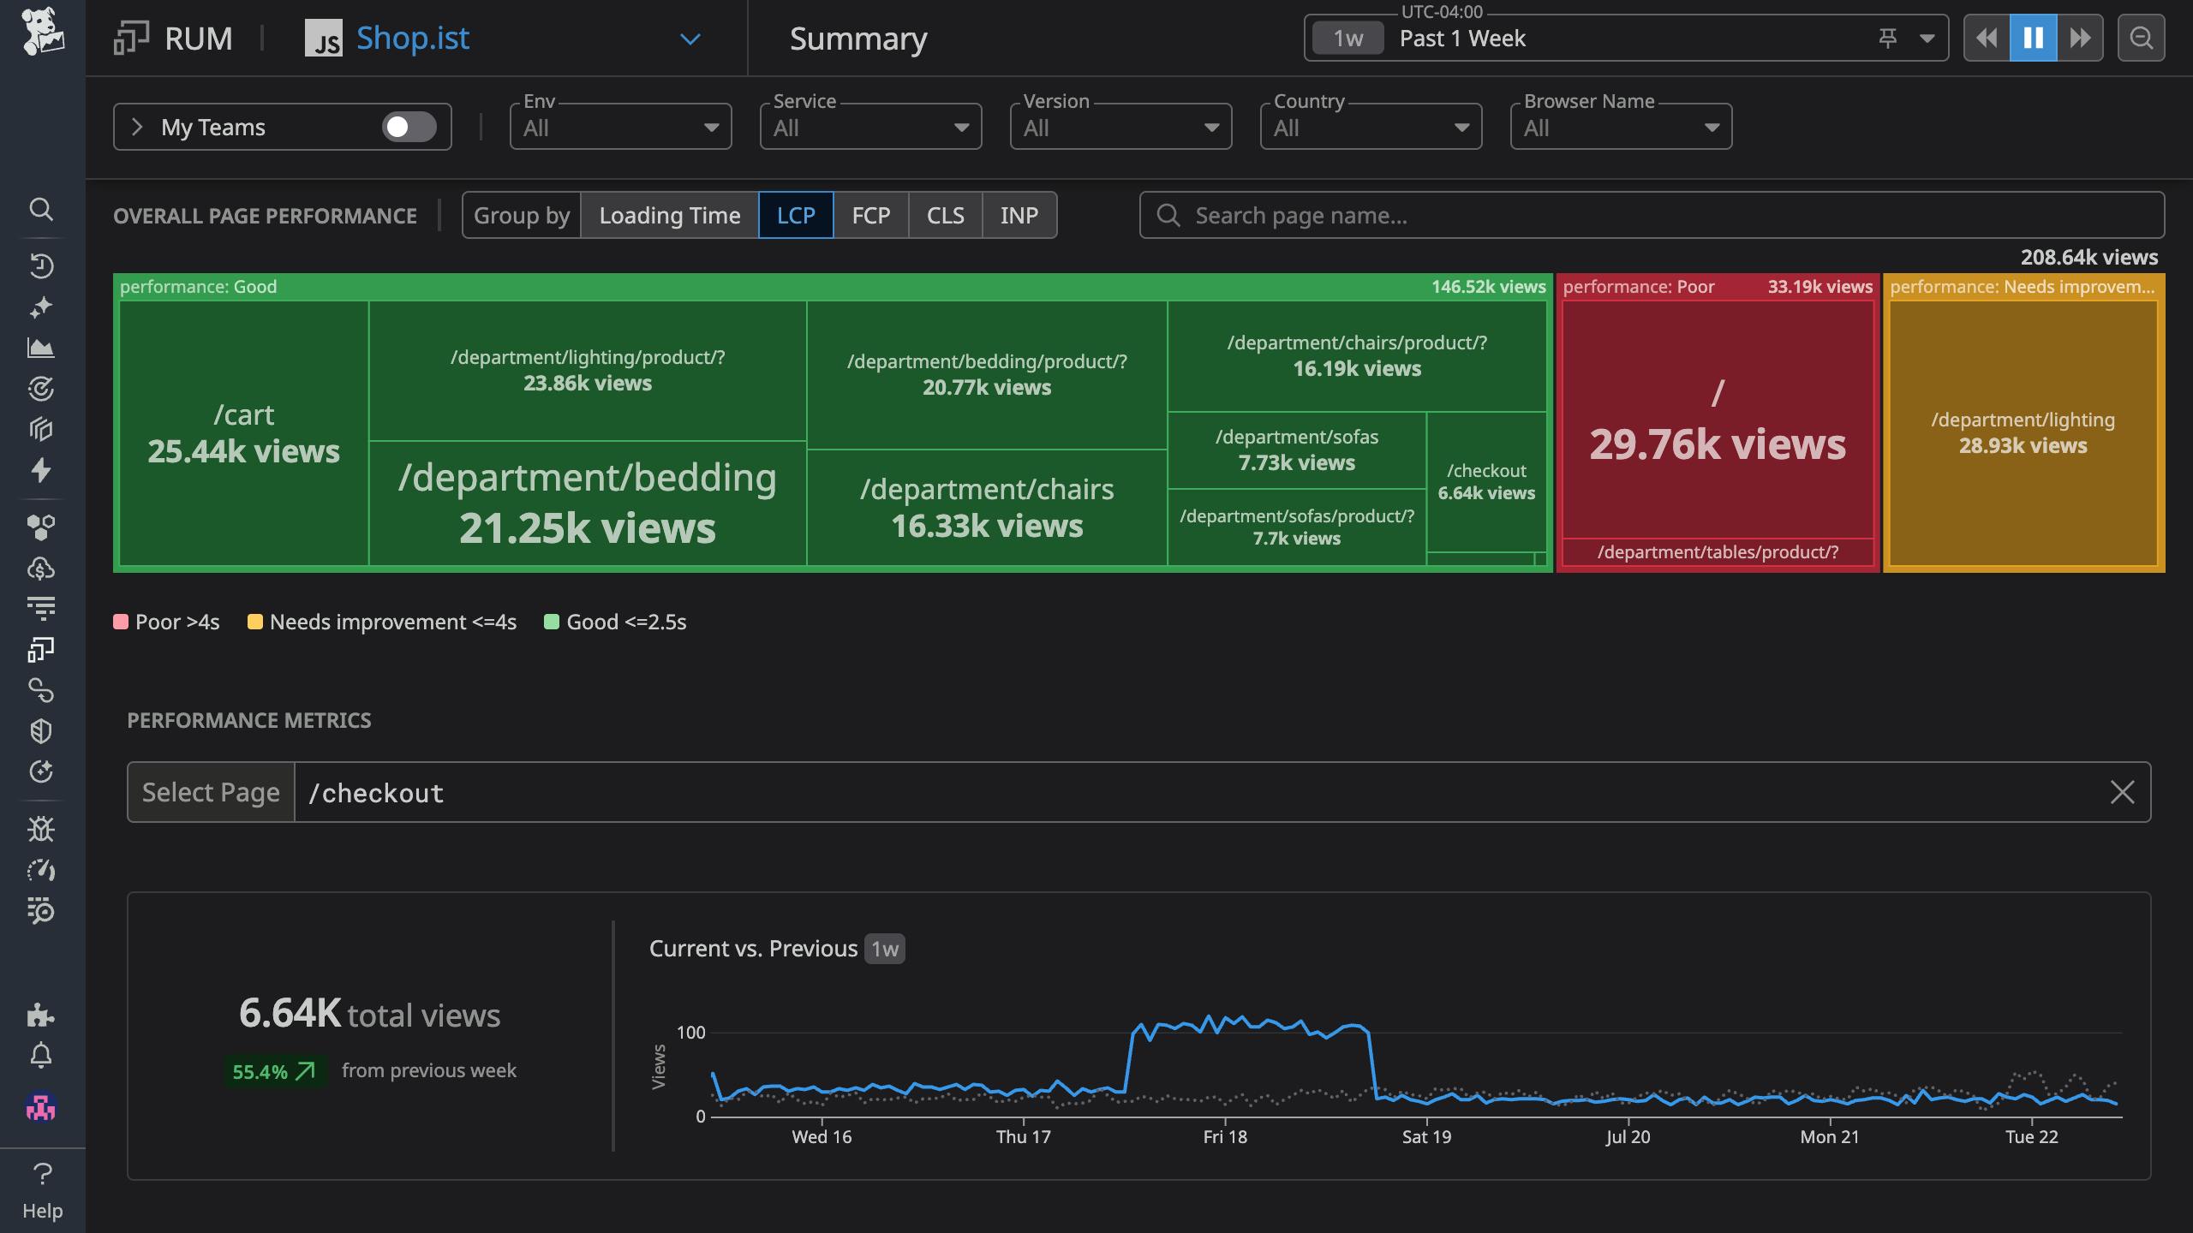The width and height of the screenshot is (2193, 1233).
Task: Open the Shop.ist application selector chevron
Action: (x=690, y=39)
